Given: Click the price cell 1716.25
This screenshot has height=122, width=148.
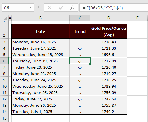Looking at the screenshot, I should pos(109,80).
